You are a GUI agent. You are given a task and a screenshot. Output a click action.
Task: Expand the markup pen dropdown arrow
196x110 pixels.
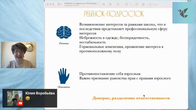pyautogui.click(x=132, y=4)
